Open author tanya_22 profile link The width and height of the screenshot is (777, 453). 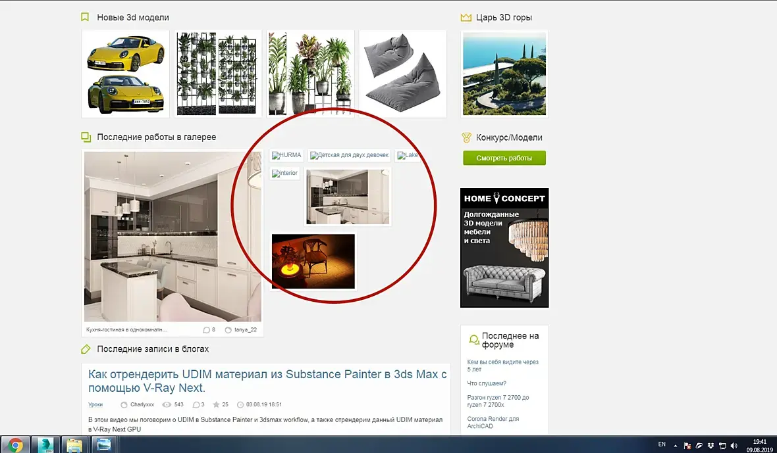(x=246, y=330)
